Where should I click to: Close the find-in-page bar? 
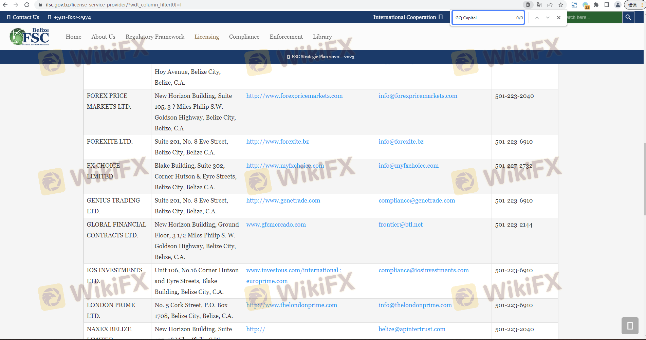(559, 18)
